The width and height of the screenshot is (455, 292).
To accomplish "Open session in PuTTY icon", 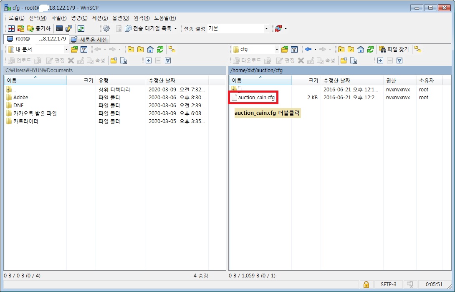I will [x=69, y=28].
